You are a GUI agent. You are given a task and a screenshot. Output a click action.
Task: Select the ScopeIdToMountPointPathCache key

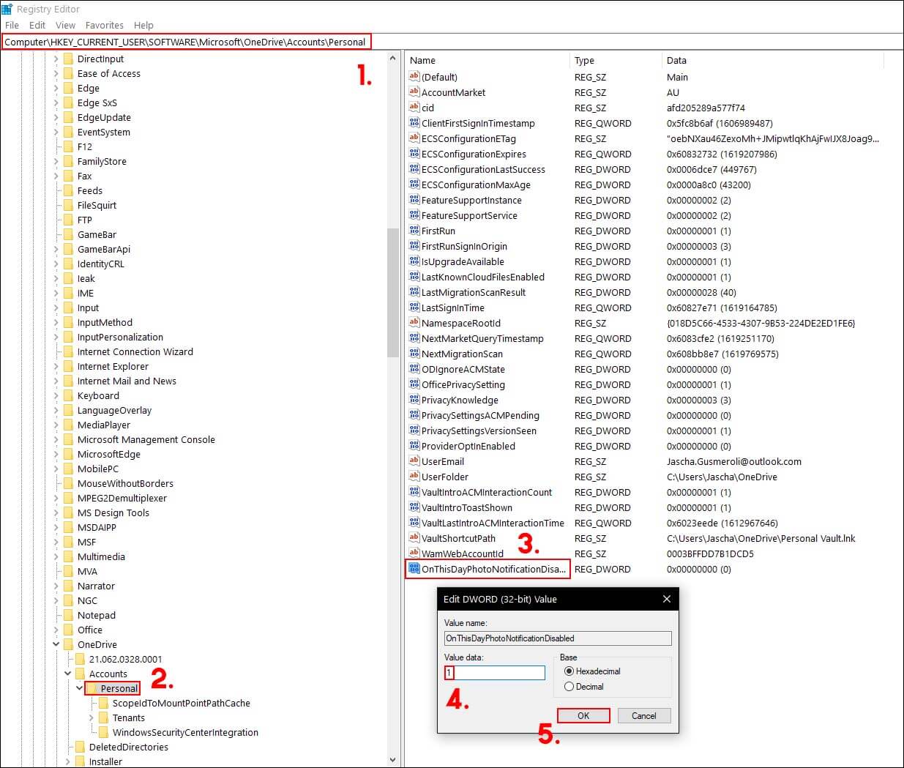tap(182, 703)
